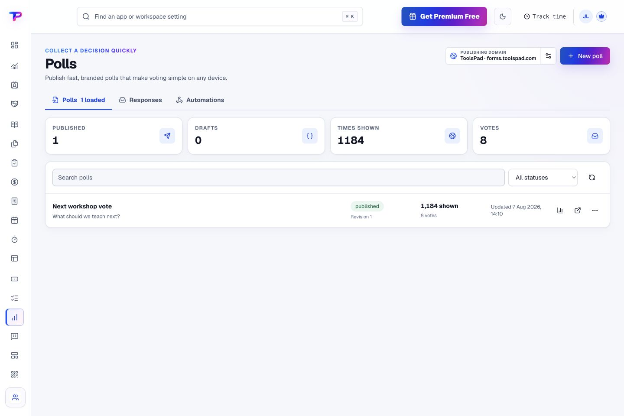Switch to the Automations tab

(x=200, y=100)
